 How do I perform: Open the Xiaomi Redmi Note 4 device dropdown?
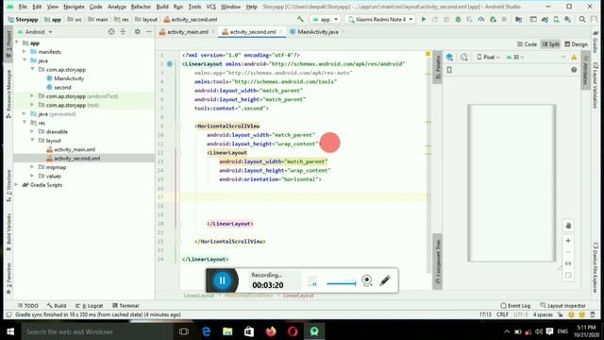click(x=380, y=19)
